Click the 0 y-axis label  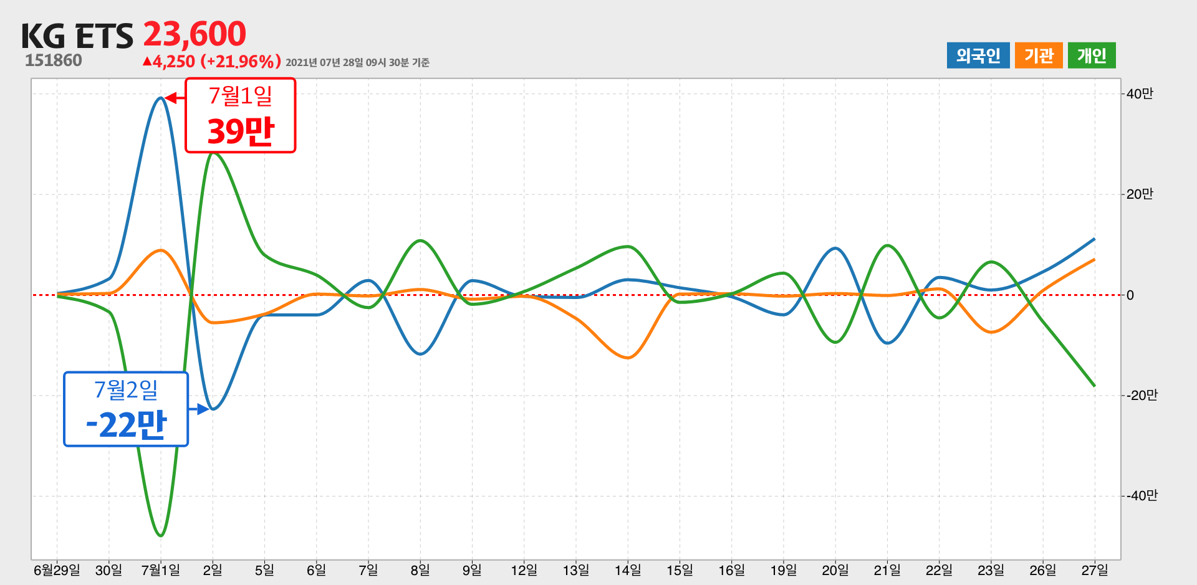[x=1130, y=295]
